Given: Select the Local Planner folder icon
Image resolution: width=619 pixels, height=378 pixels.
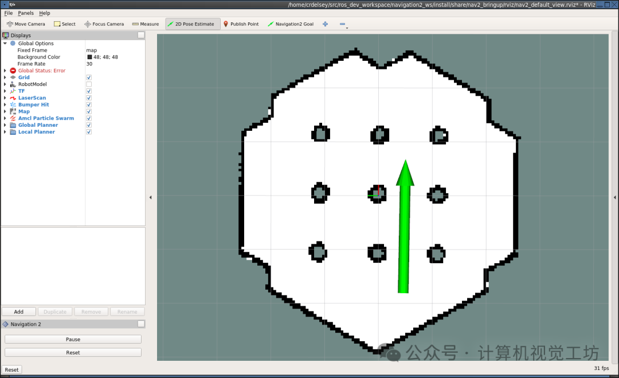Looking at the screenshot, I should point(13,132).
